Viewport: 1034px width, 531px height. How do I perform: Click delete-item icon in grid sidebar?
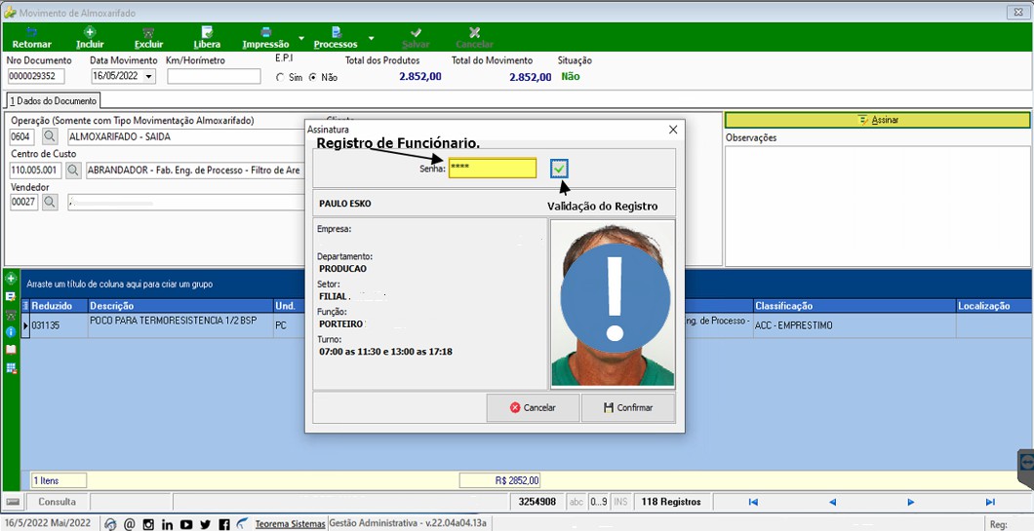[x=11, y=315]
